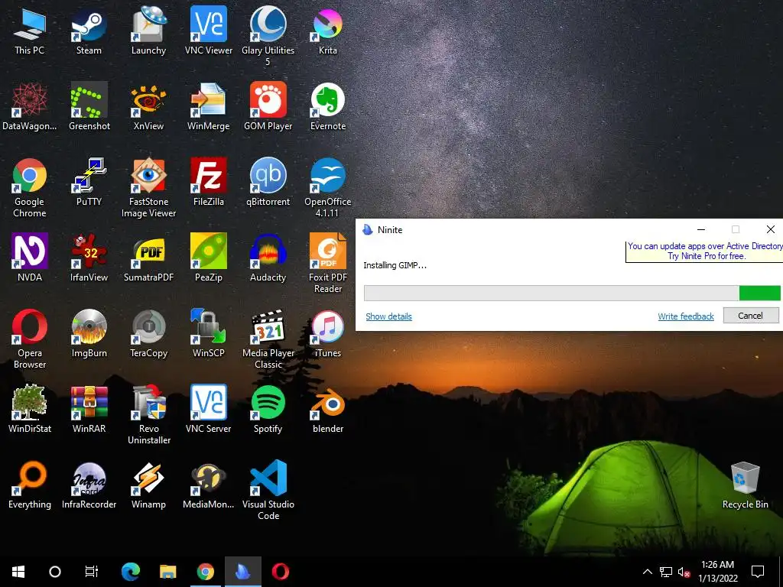This screenshot has height=587, width=783.
Task: Open the network tray icon
Action: 666,572
